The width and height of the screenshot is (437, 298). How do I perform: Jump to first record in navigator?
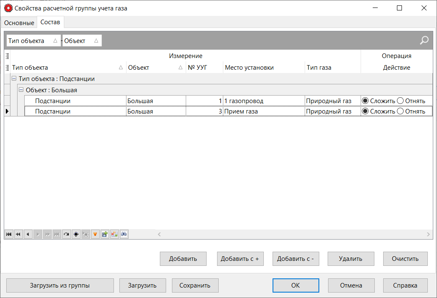[8, 235]
